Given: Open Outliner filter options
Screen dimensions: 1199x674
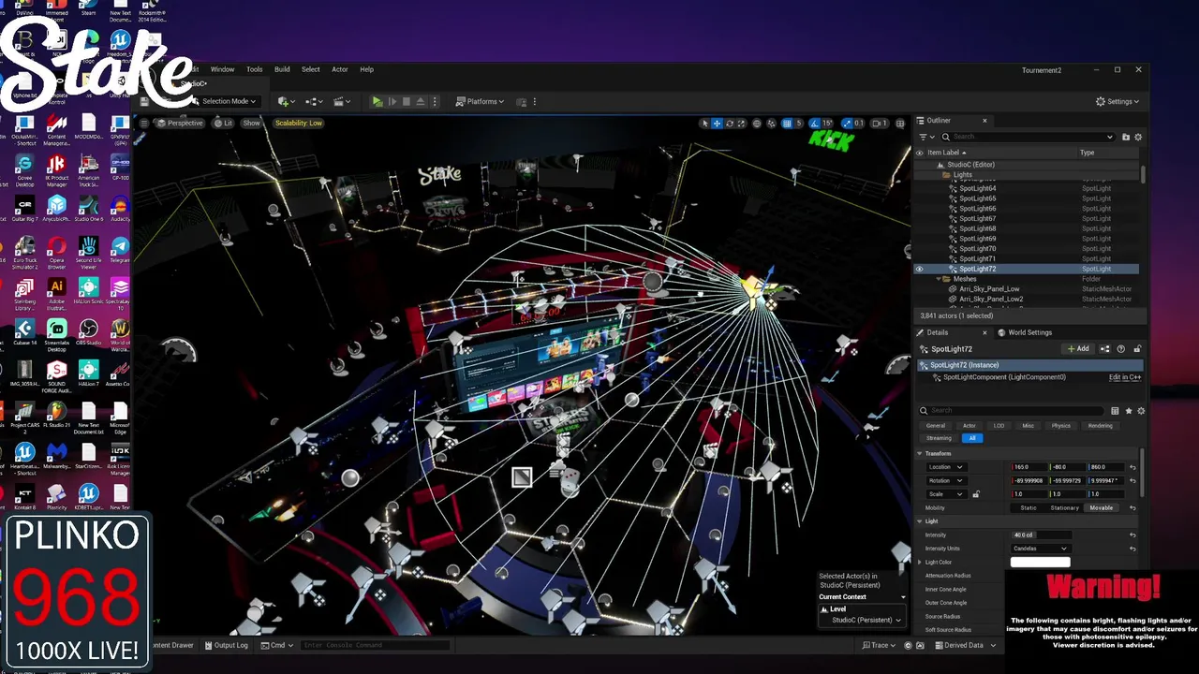Looking at the screenshot, I should click(925, 137).
